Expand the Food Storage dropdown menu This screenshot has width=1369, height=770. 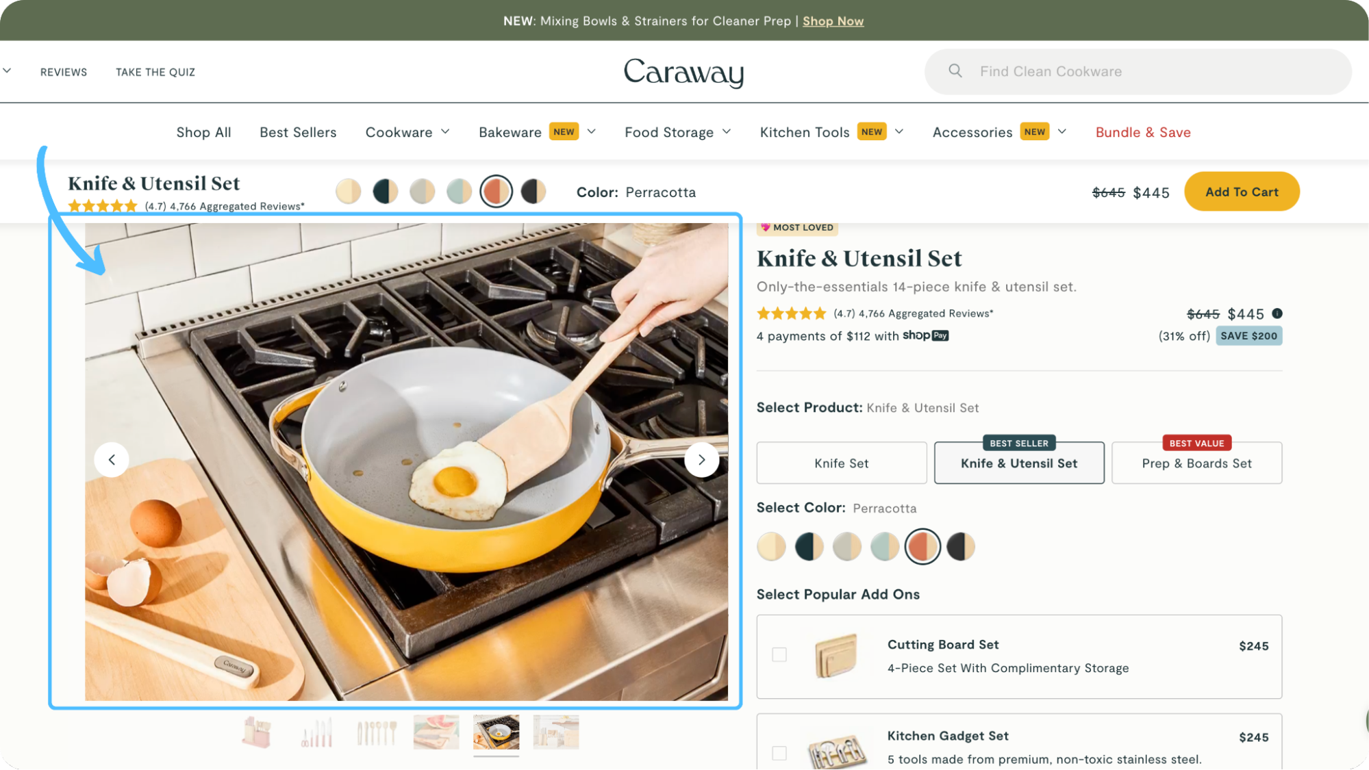tap(727, 131)
